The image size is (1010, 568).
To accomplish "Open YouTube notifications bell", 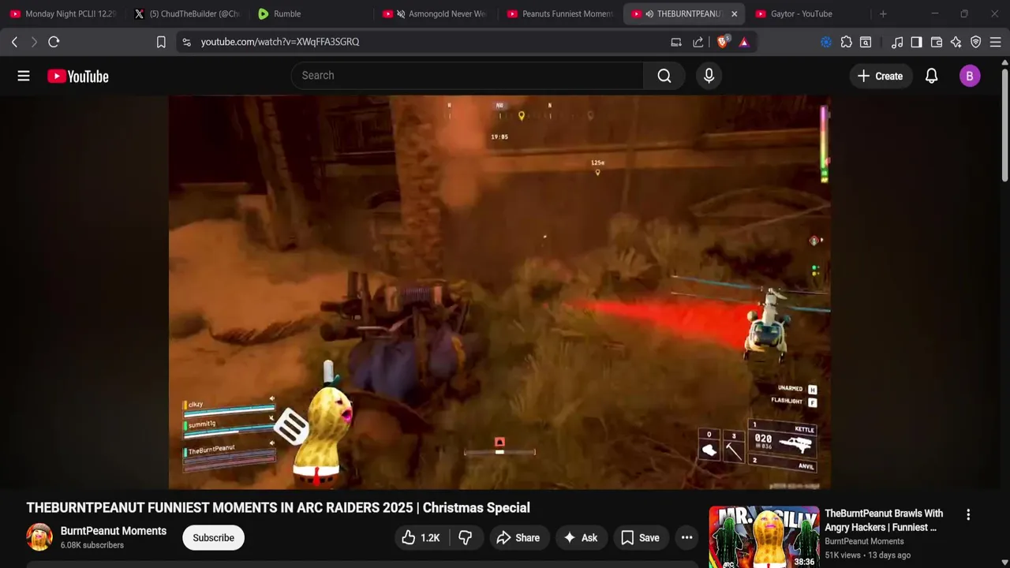I will 932,76.
